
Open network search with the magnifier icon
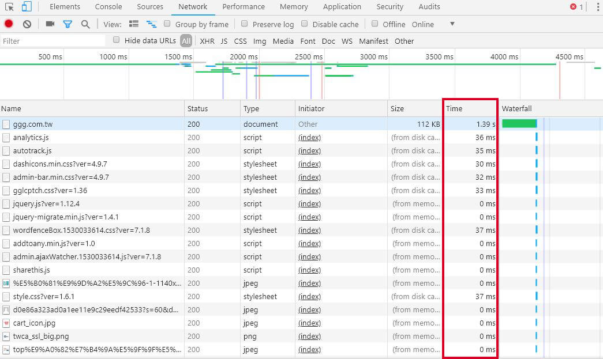[85, 24]
